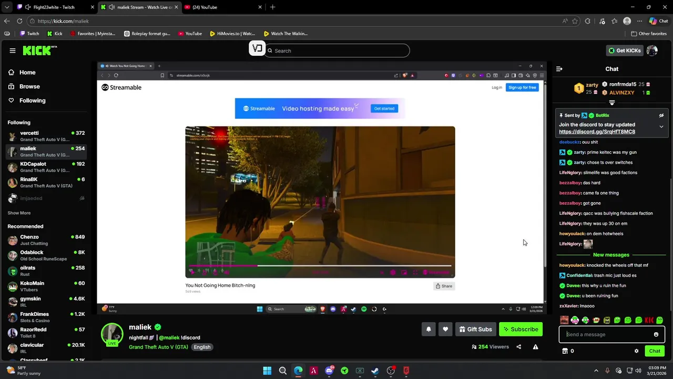673x379 pixels.
Task: Open the browser tab search dropdown
Action: pos(6,7)
